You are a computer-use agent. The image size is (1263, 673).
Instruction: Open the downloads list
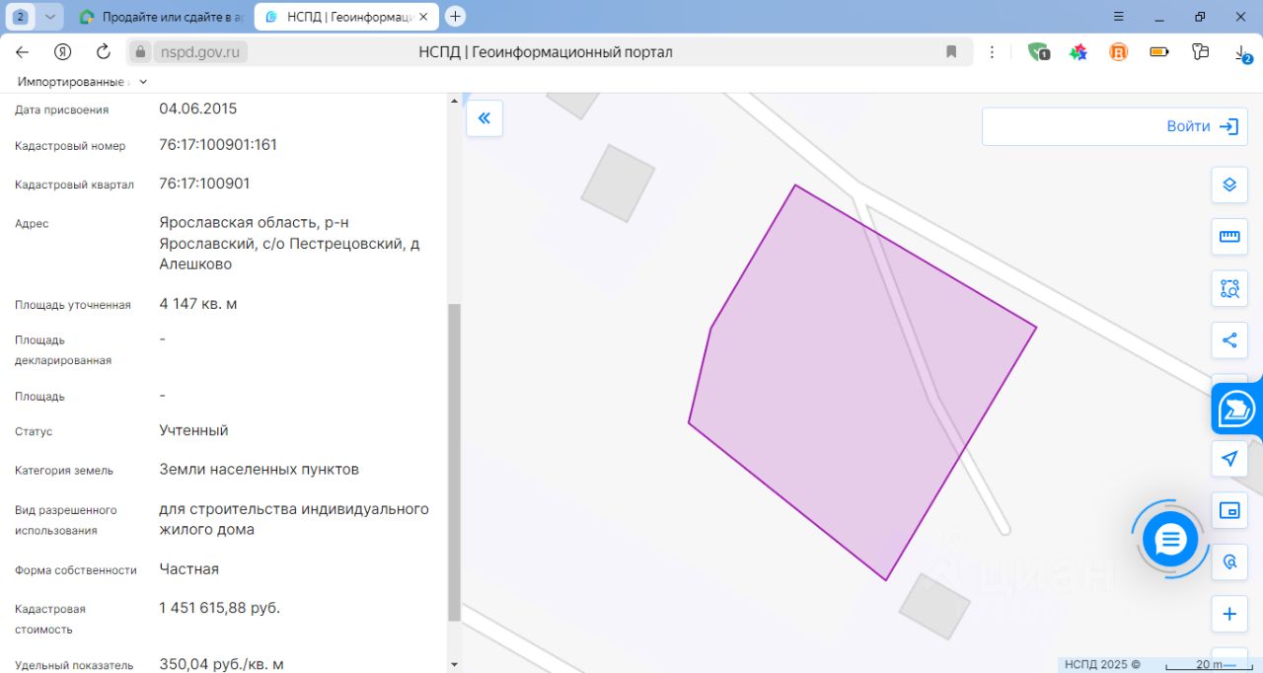1242,53
